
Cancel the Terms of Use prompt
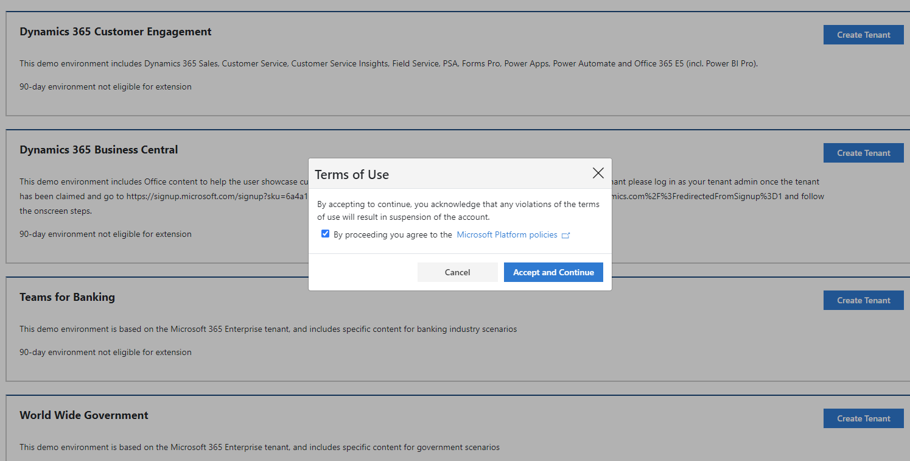coord(457,272)
